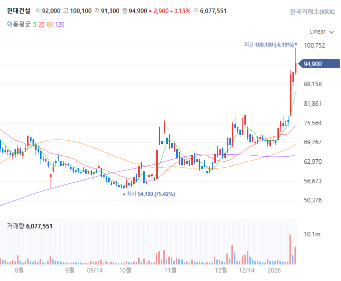Click the dropdown chevron next to Linear
Screen dimensions: 341x281
tap(331, 32)
